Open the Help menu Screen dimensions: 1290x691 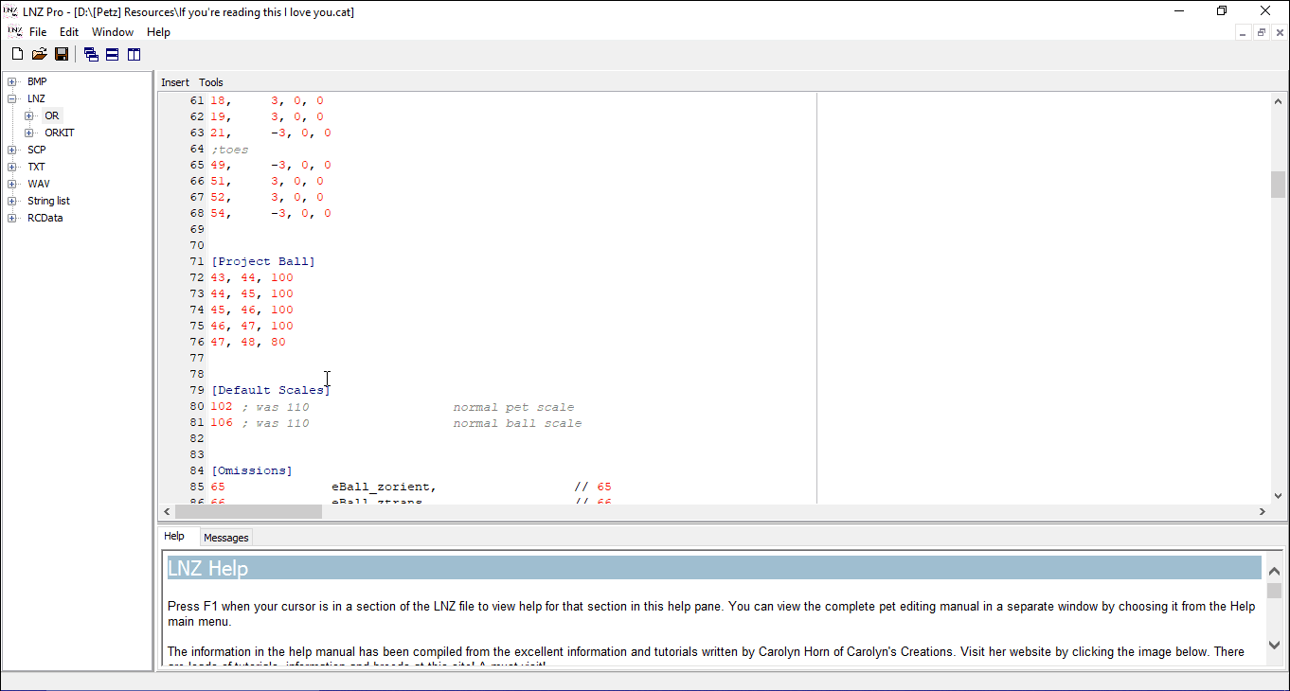point(158,32)
